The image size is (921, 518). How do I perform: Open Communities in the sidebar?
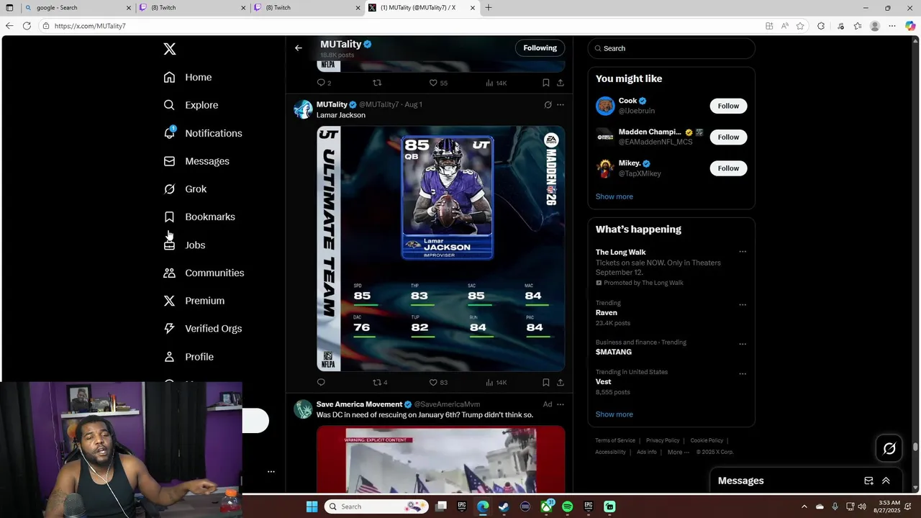click(204, 273)
